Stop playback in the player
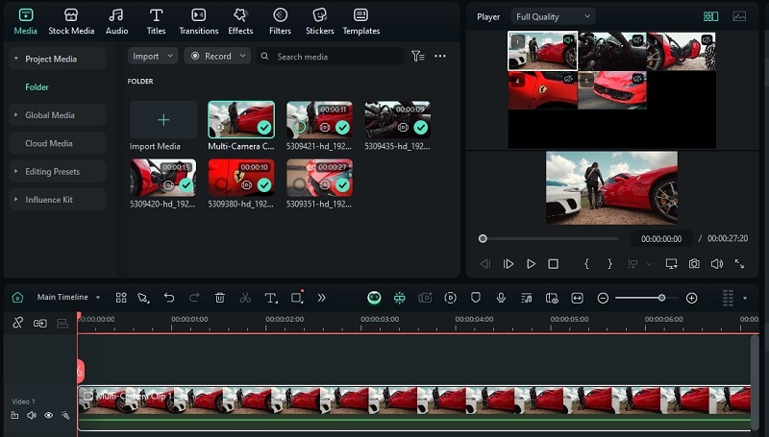Viewport: 769px width, 437px height. pyautogui.click(x=554, y=264)
